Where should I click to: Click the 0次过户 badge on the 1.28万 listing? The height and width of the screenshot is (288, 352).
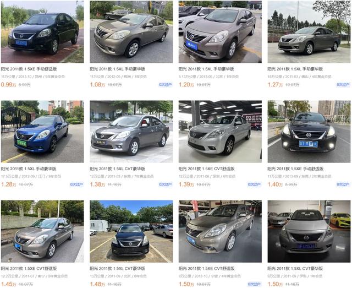(x=76, y=184)
